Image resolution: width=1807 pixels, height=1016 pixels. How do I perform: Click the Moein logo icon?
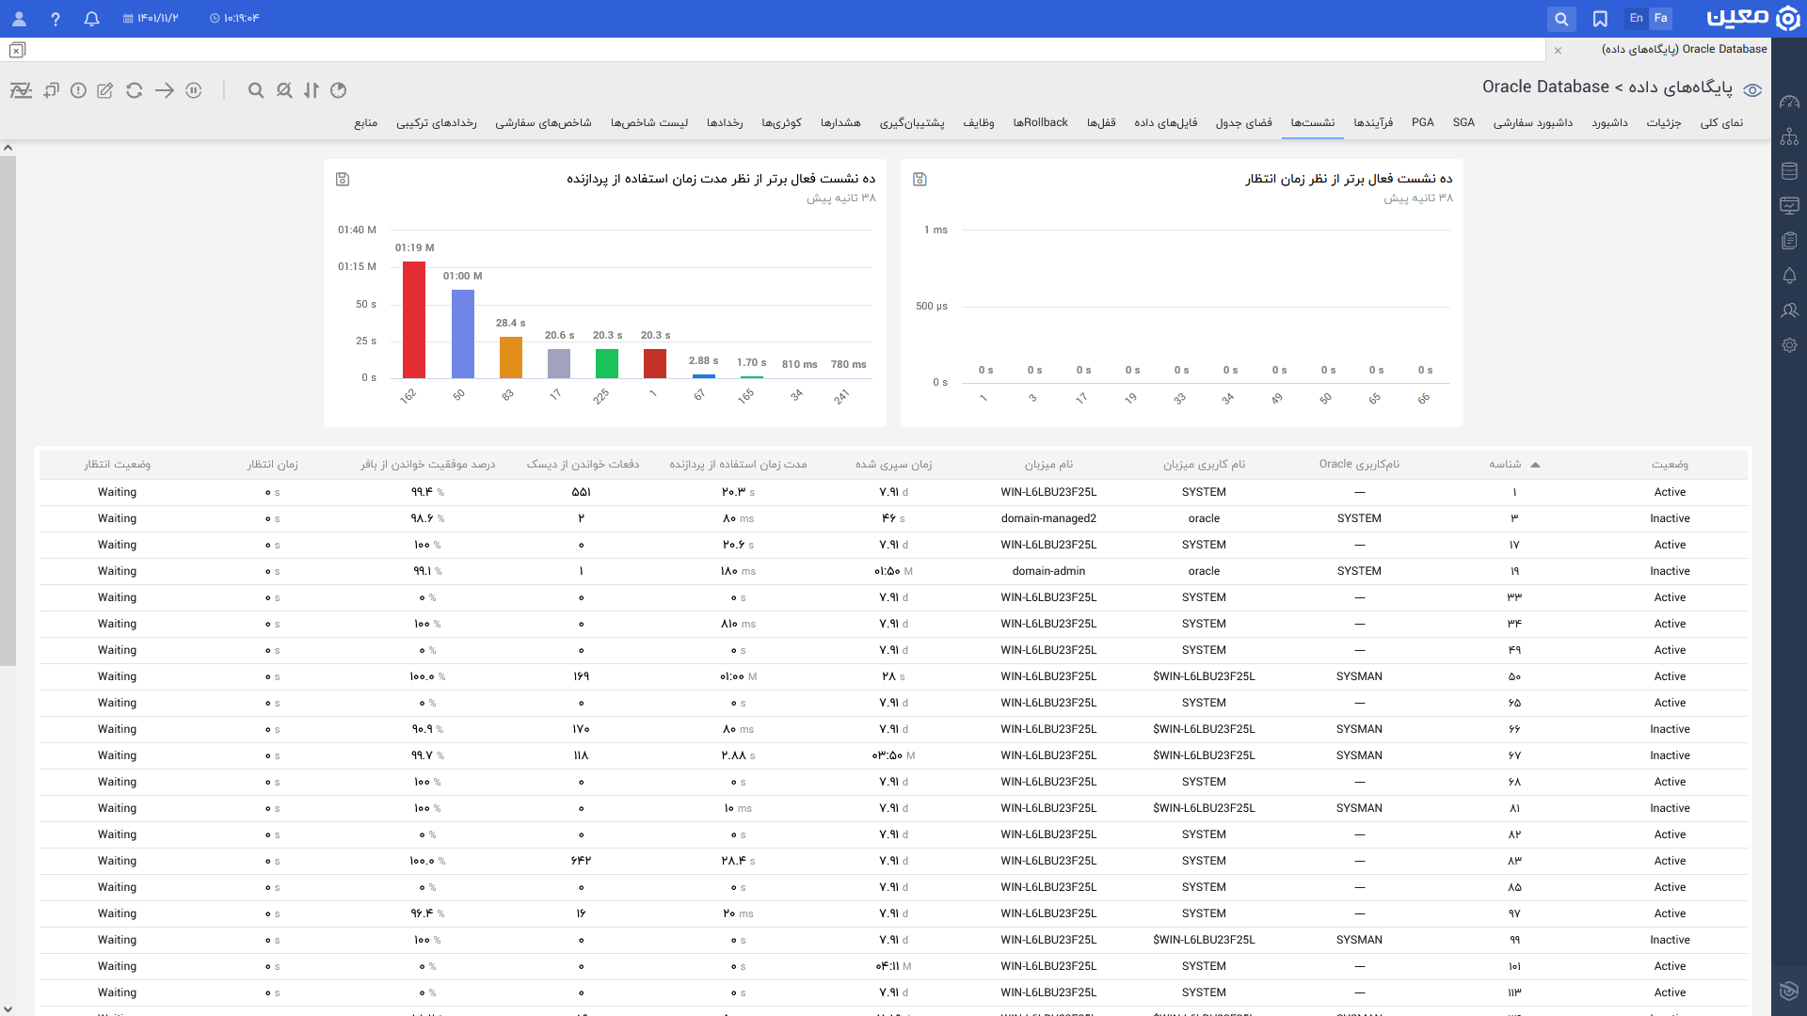[x=1787, y=19]
